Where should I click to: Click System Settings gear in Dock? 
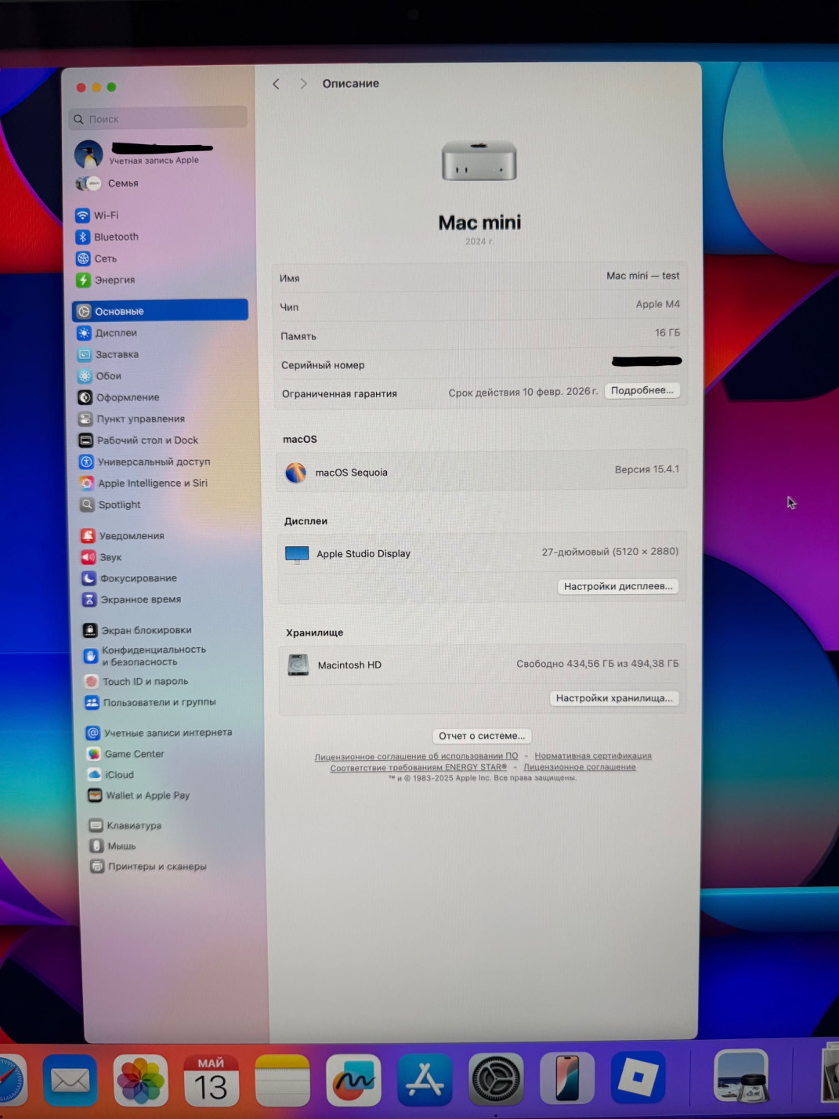tap(496, 1079)
